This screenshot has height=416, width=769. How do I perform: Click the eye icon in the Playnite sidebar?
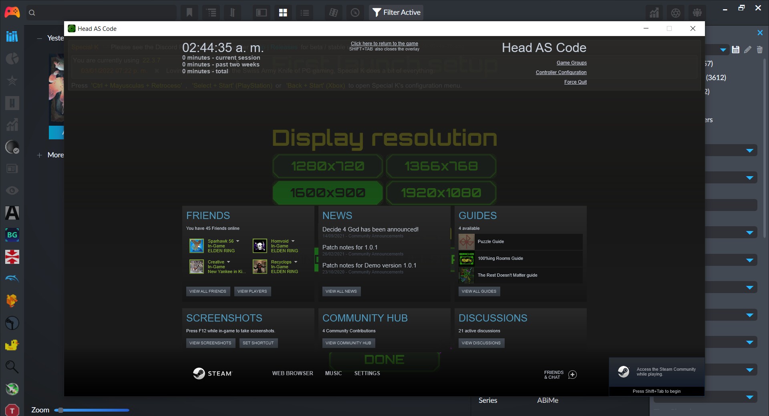tap(12, 191)
